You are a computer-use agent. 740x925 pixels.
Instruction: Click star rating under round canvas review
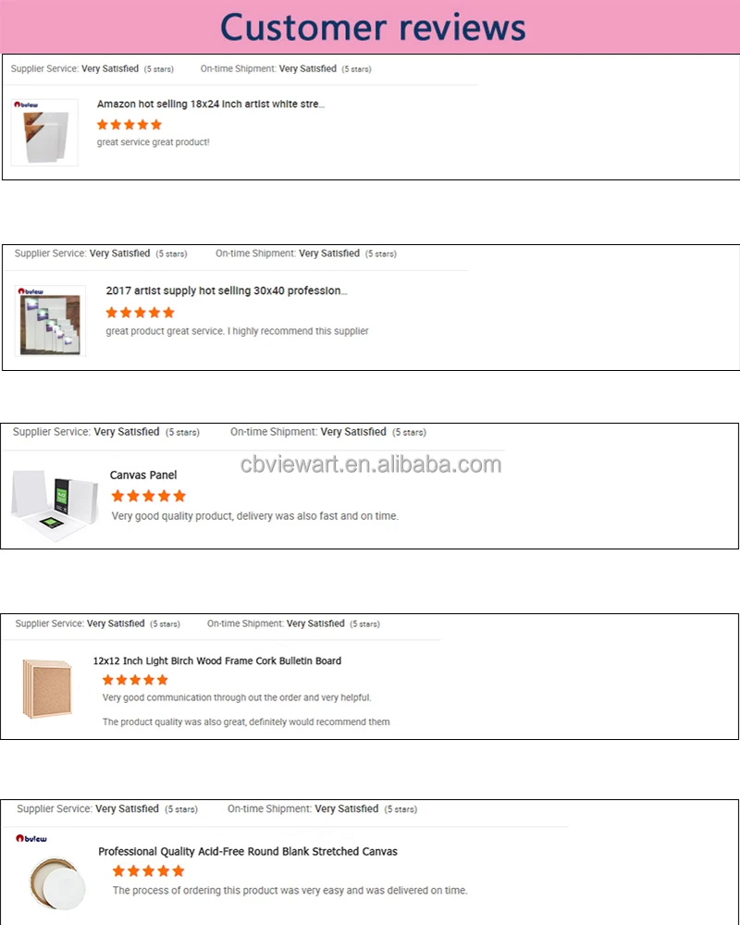click(148, 870)
